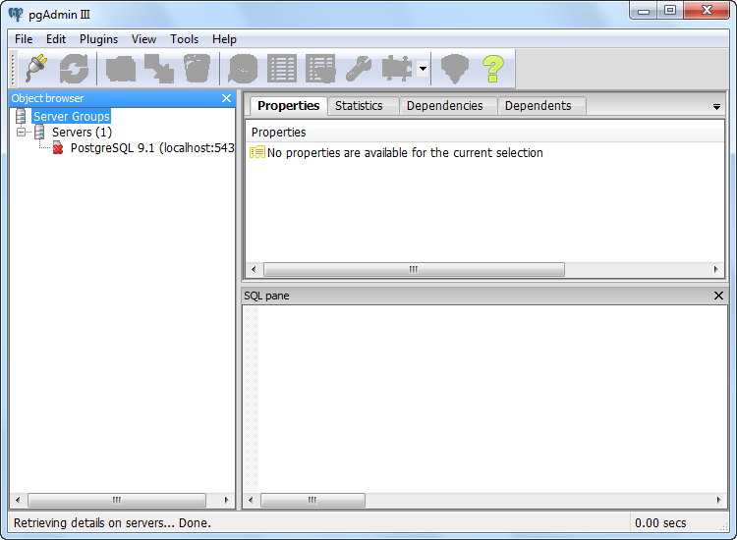The height and width of the screenshot is (540, 737).
Task: Open the Plugins dropdown arrow in toolbar
Action: [422, 69]
